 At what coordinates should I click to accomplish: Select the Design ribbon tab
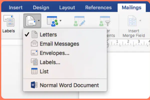41,8
